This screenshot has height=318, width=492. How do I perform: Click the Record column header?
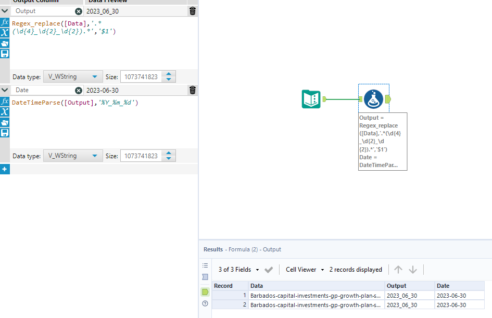point(230,286)
